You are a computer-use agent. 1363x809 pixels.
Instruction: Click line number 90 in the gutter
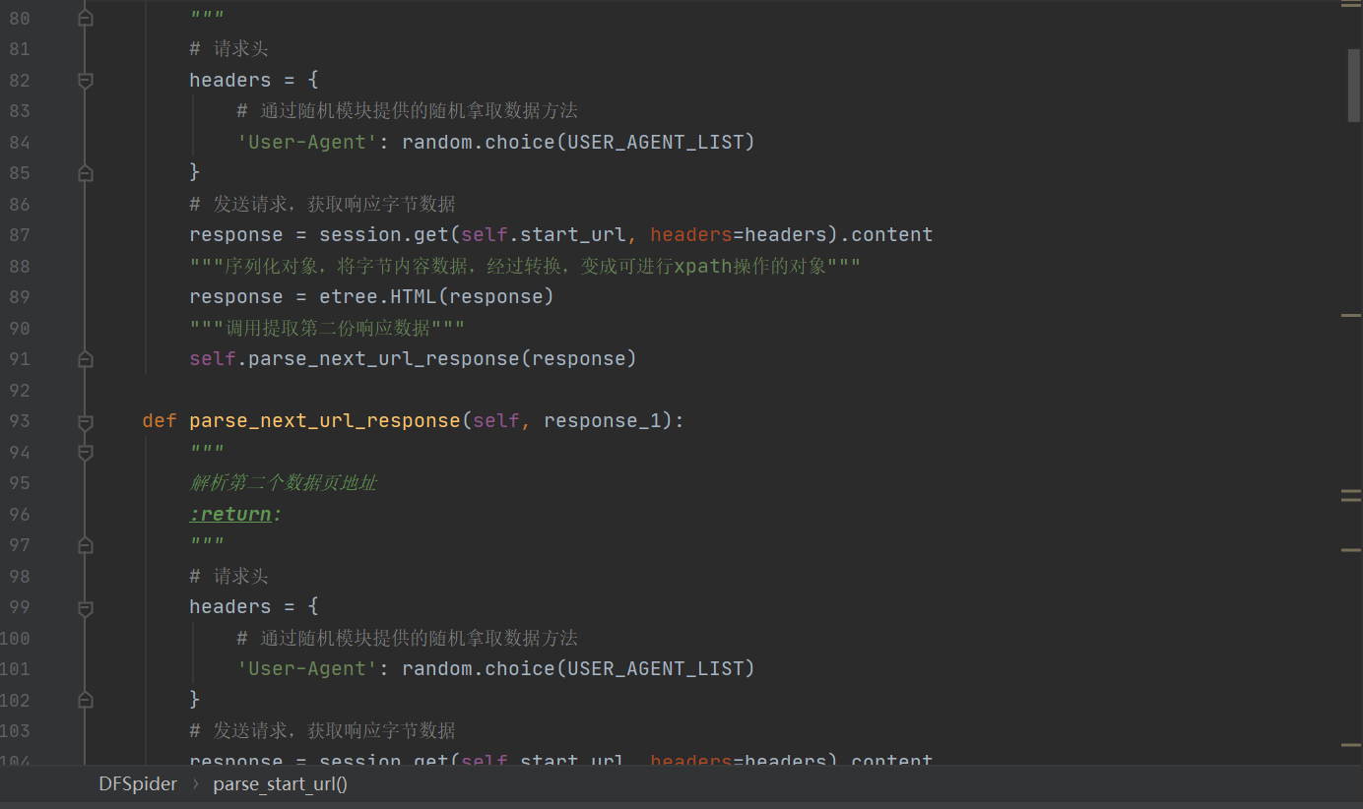coord(20,329)
